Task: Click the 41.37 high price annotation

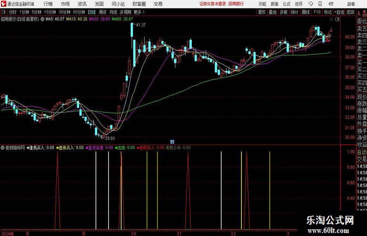Action: (141, 25)
